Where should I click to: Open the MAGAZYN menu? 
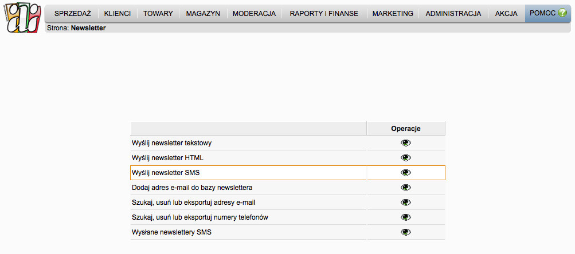(203, 14)
